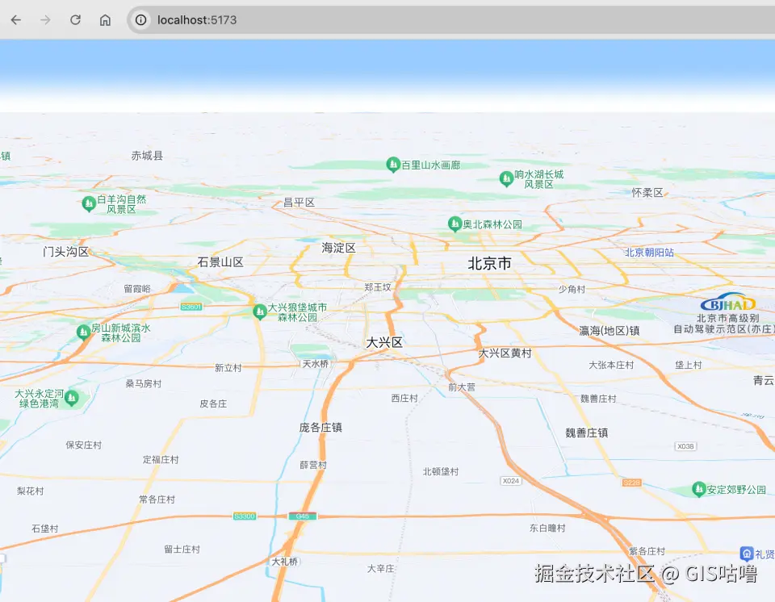This screenshot has height=602, width=775.
Task: Click the 魏善庄村 village label
Action: pyautogui.click(x=598, y=399)
